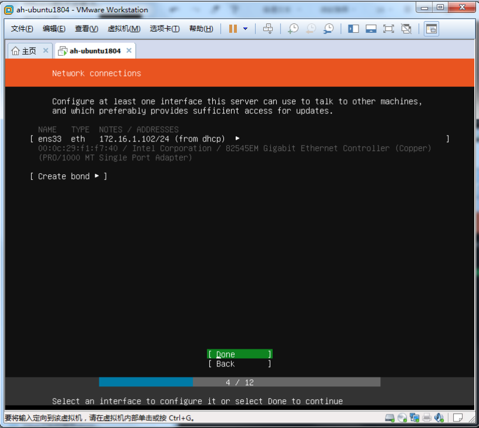Viewport: 479px width, 428px height.
Task: Select the Back button
Action: coord(239,364)
